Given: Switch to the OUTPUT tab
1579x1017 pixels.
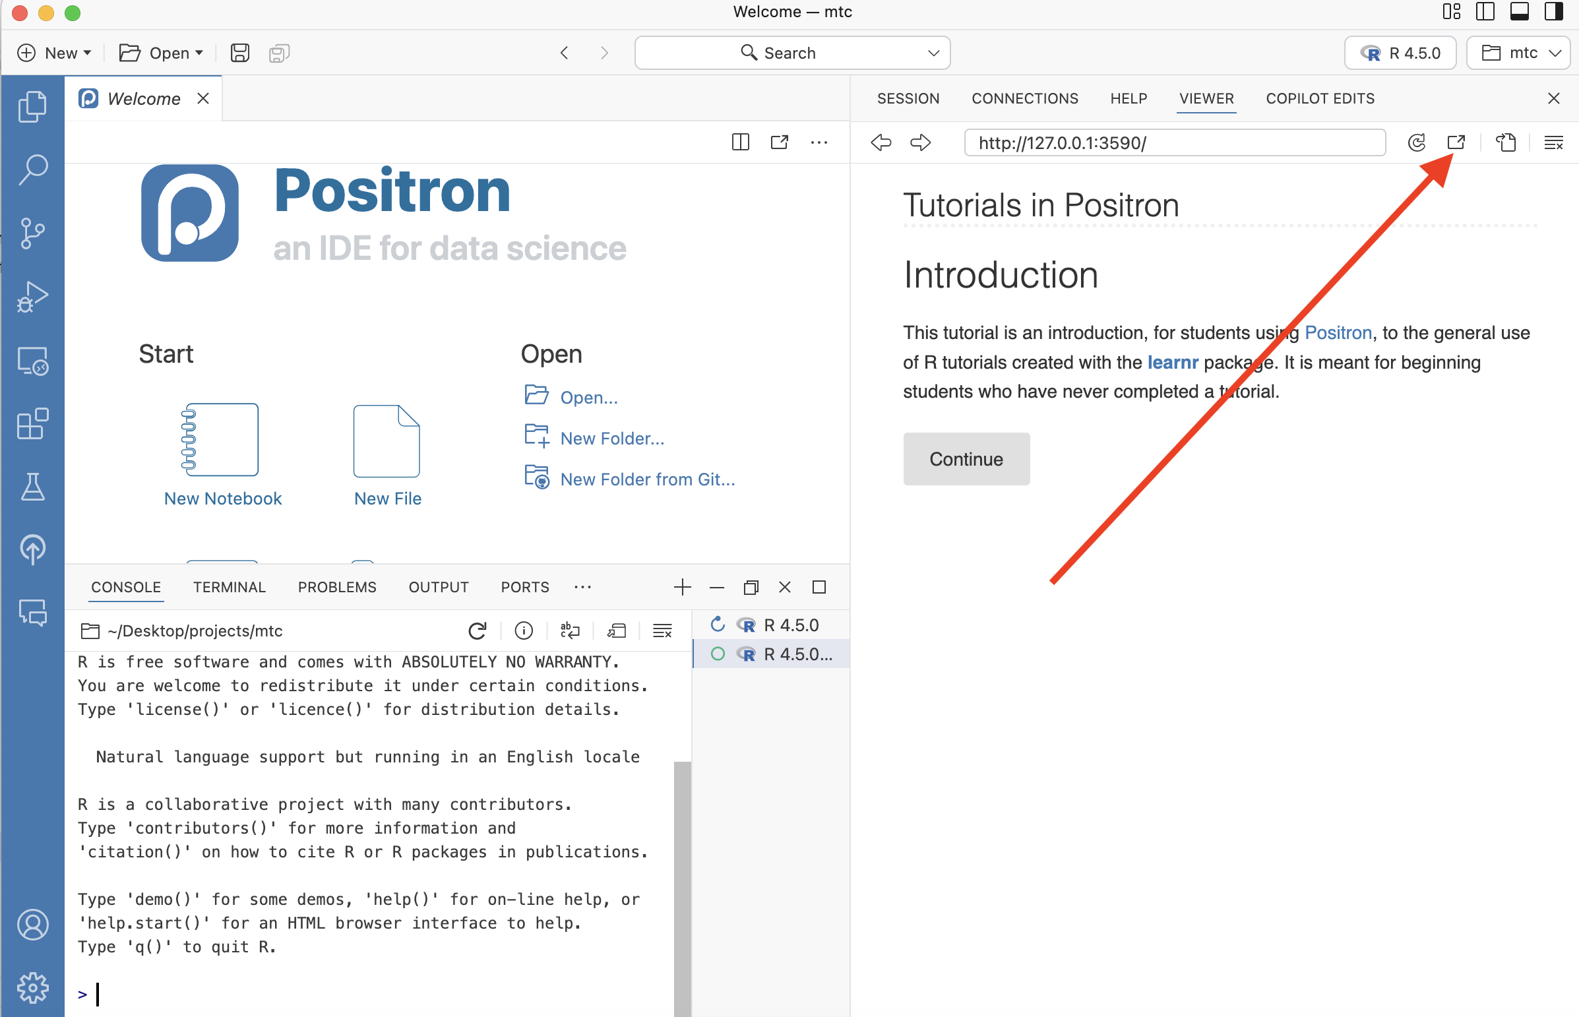Looking at the screenshot, I should tap(439, 587).
